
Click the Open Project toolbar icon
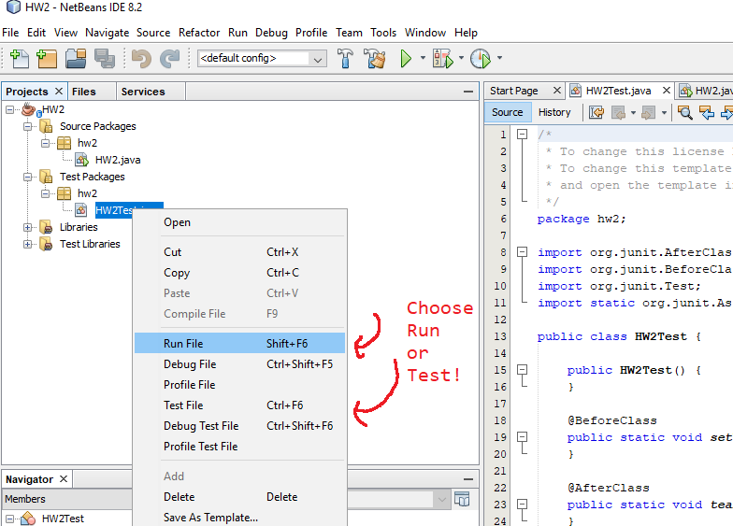tap(76, 58)
